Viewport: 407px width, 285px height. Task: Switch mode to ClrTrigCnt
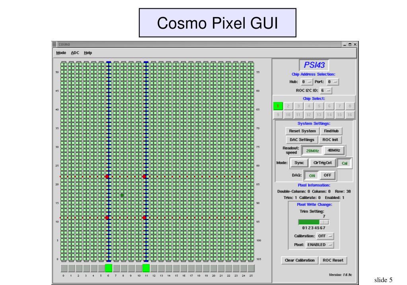(x=322, y=163)
